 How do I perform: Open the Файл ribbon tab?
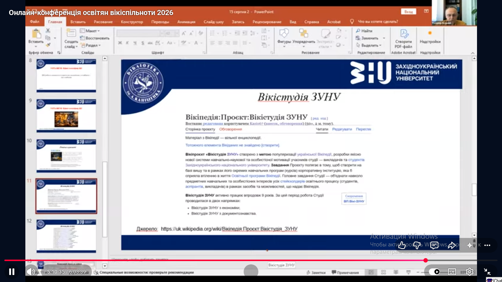35,22
